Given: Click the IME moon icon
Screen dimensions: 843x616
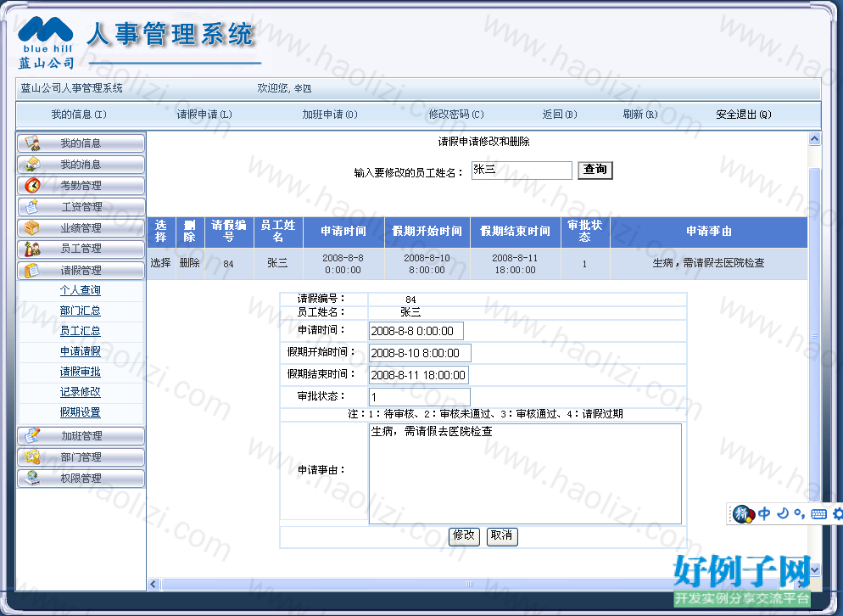Looking at the screenshot, I should (783, 514).
